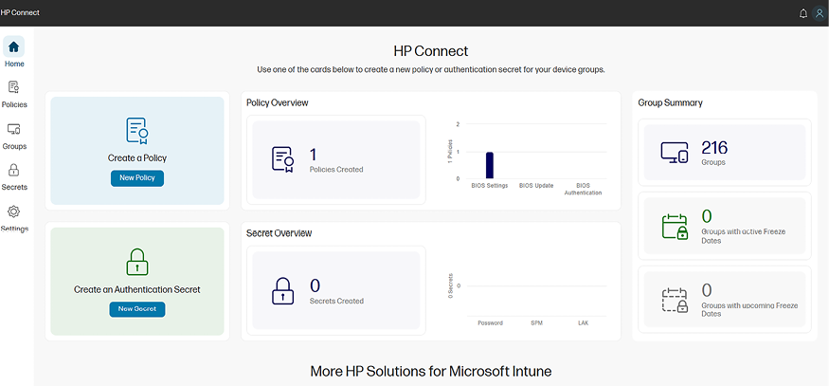Click the BIOS Authentication chart axis label
Image resolution: width=829 pixels, height=386 pixels.
[583, 190]
